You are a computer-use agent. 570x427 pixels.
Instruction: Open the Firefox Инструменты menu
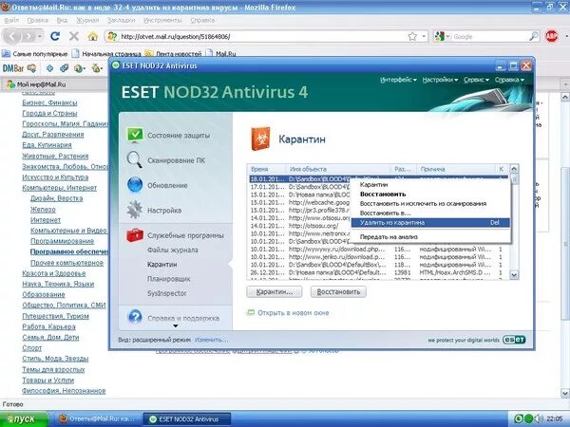click(162, 20)
